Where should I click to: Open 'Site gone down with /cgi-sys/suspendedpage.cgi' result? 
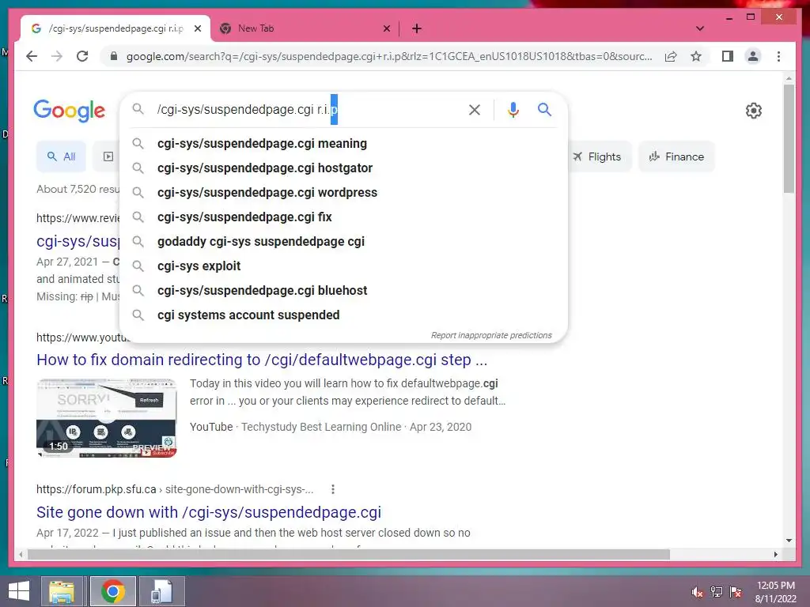pyautogui.click(x=209, y=512)
